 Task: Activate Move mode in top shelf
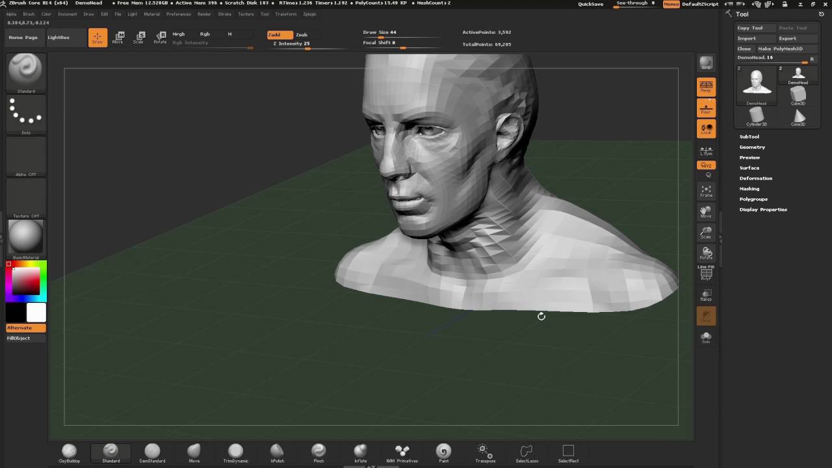click(118, 38)
